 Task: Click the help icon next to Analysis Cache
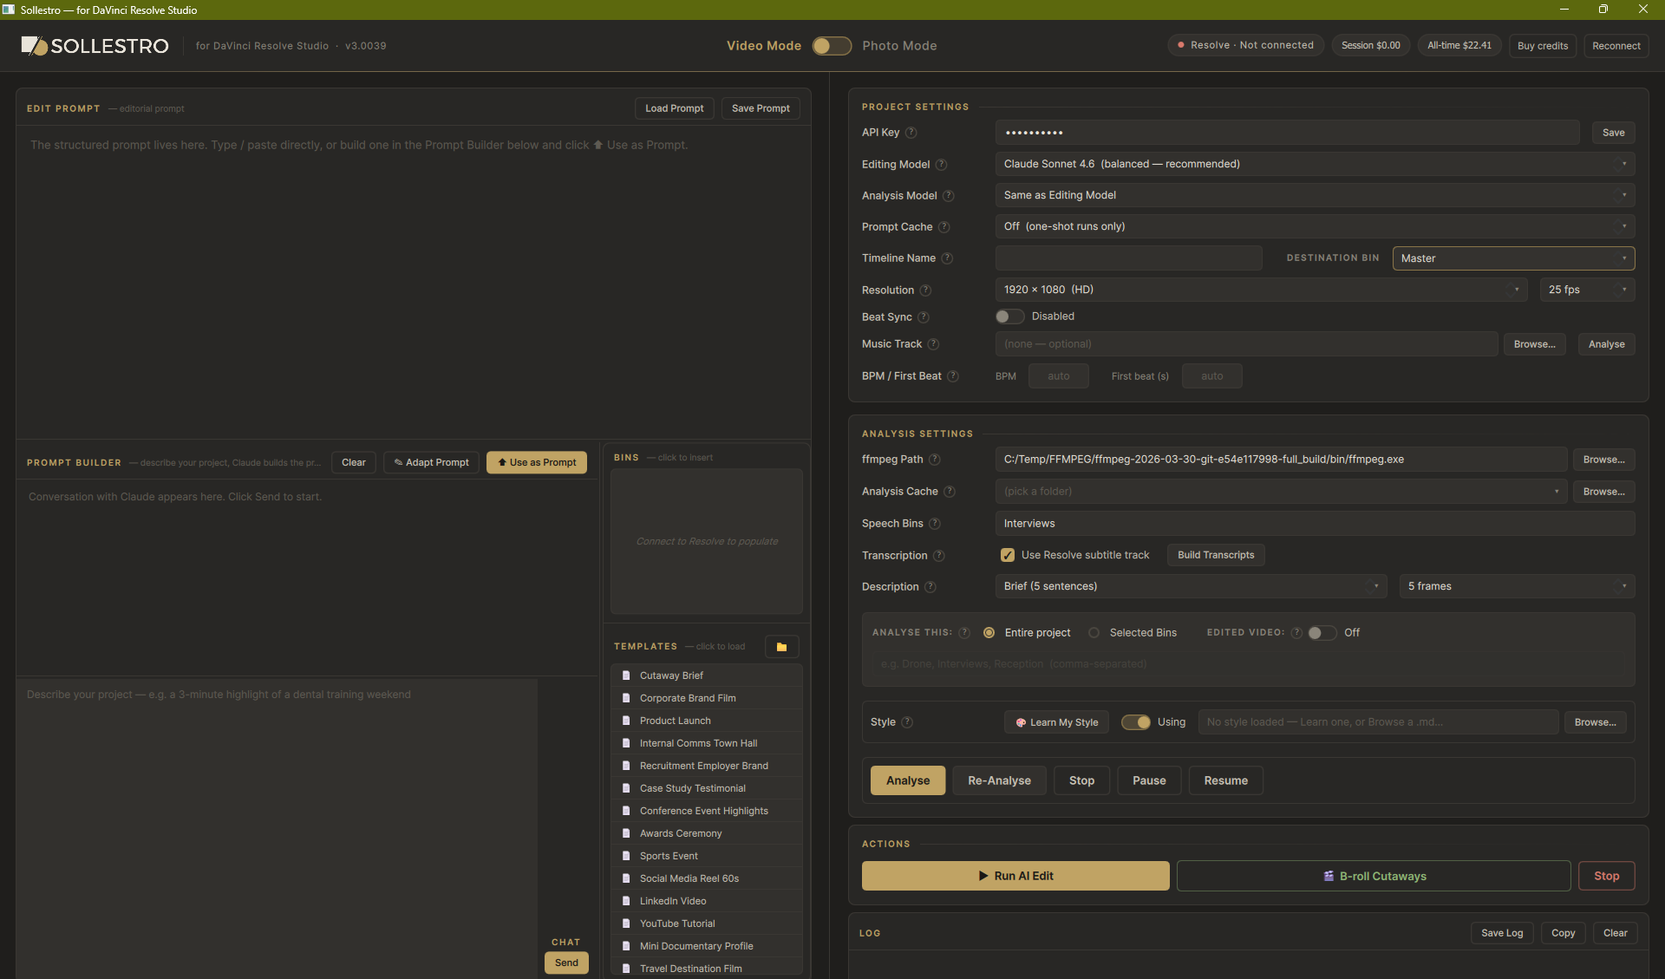coord(950,492)
